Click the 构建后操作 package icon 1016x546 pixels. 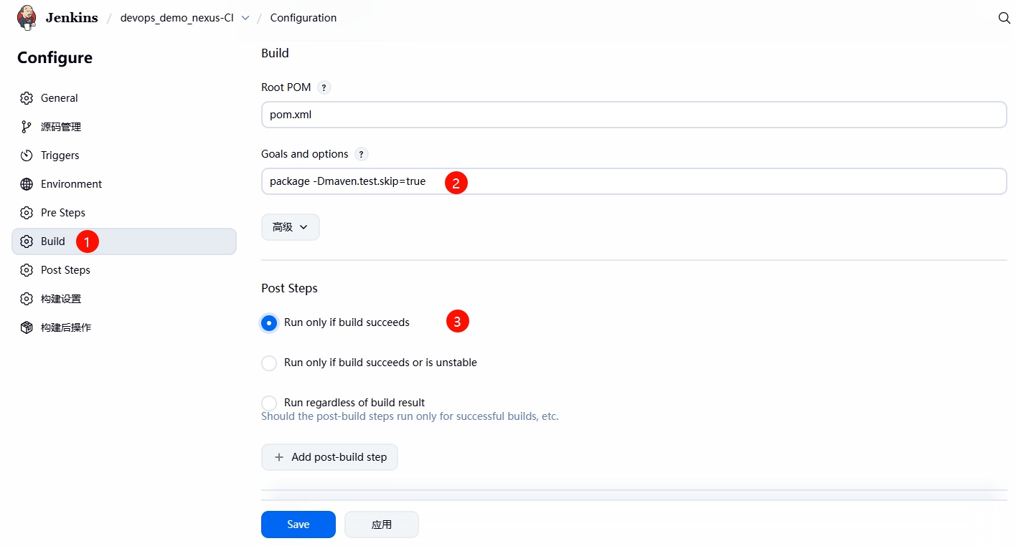coord(27,327)
